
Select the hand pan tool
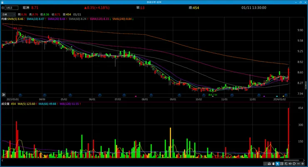(273, 164)
